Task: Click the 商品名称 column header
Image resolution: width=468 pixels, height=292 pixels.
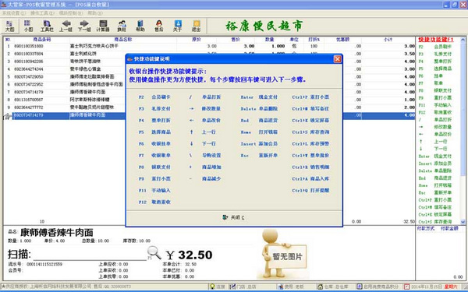Action: (123, 40)
